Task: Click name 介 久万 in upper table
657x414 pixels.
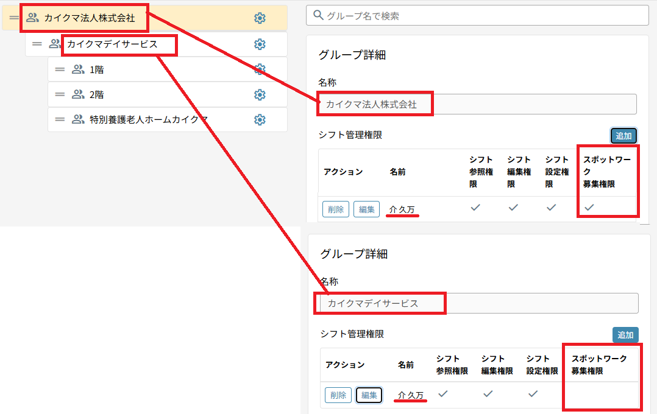Action: [x=402, y=209]
